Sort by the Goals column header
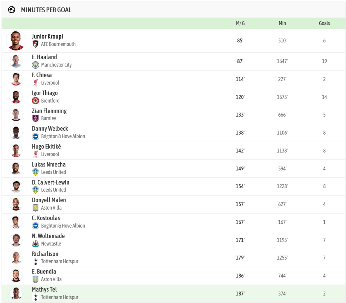 (x=324, y=23)
